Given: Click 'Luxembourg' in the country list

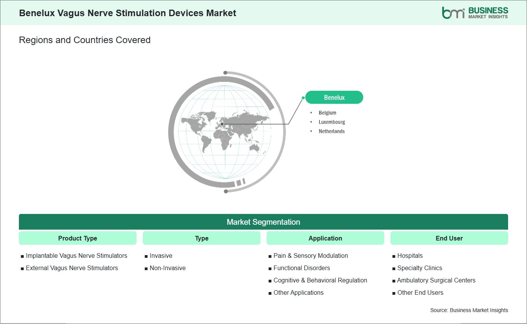Looking at the screenshot, I should 332,122.
